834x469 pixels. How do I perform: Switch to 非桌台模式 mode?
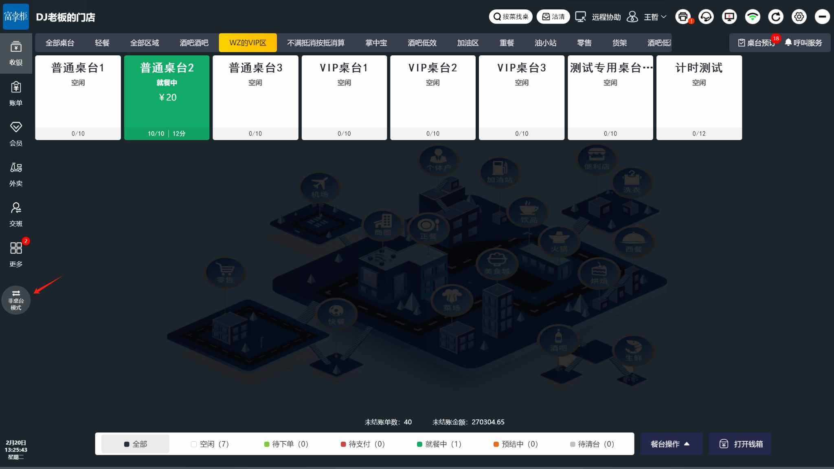click(x=16, y=300)
